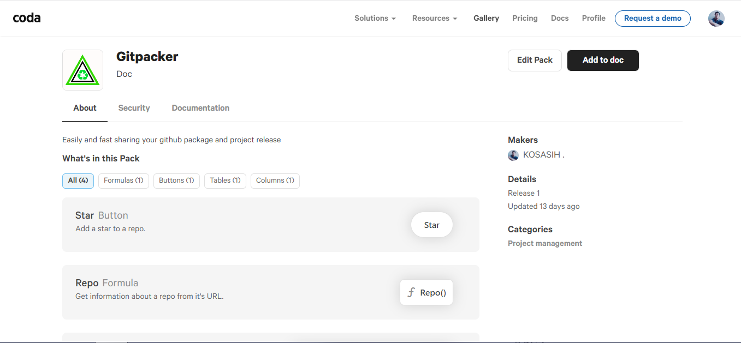
Task: Filter by Formulas (1)
Action: [123, 180]
